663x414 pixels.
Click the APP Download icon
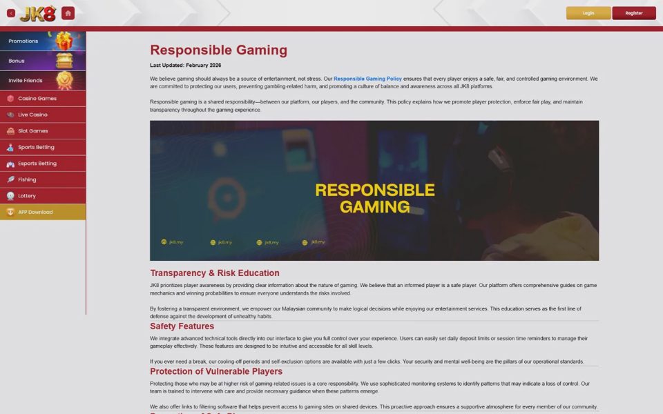tap(10, 212)
